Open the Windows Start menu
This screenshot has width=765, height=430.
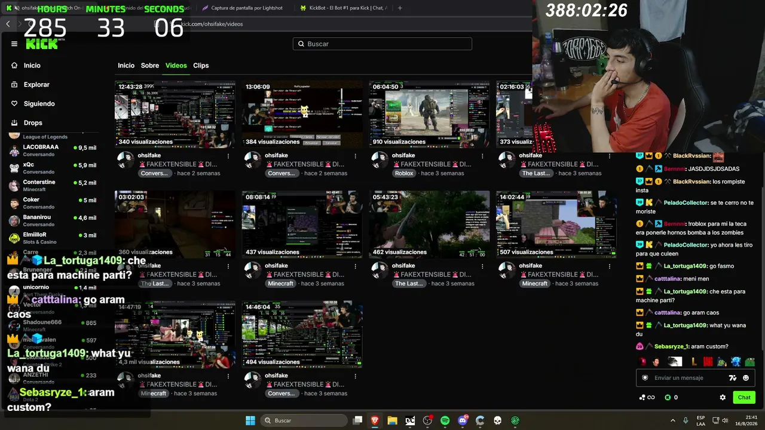click(250, 420)
